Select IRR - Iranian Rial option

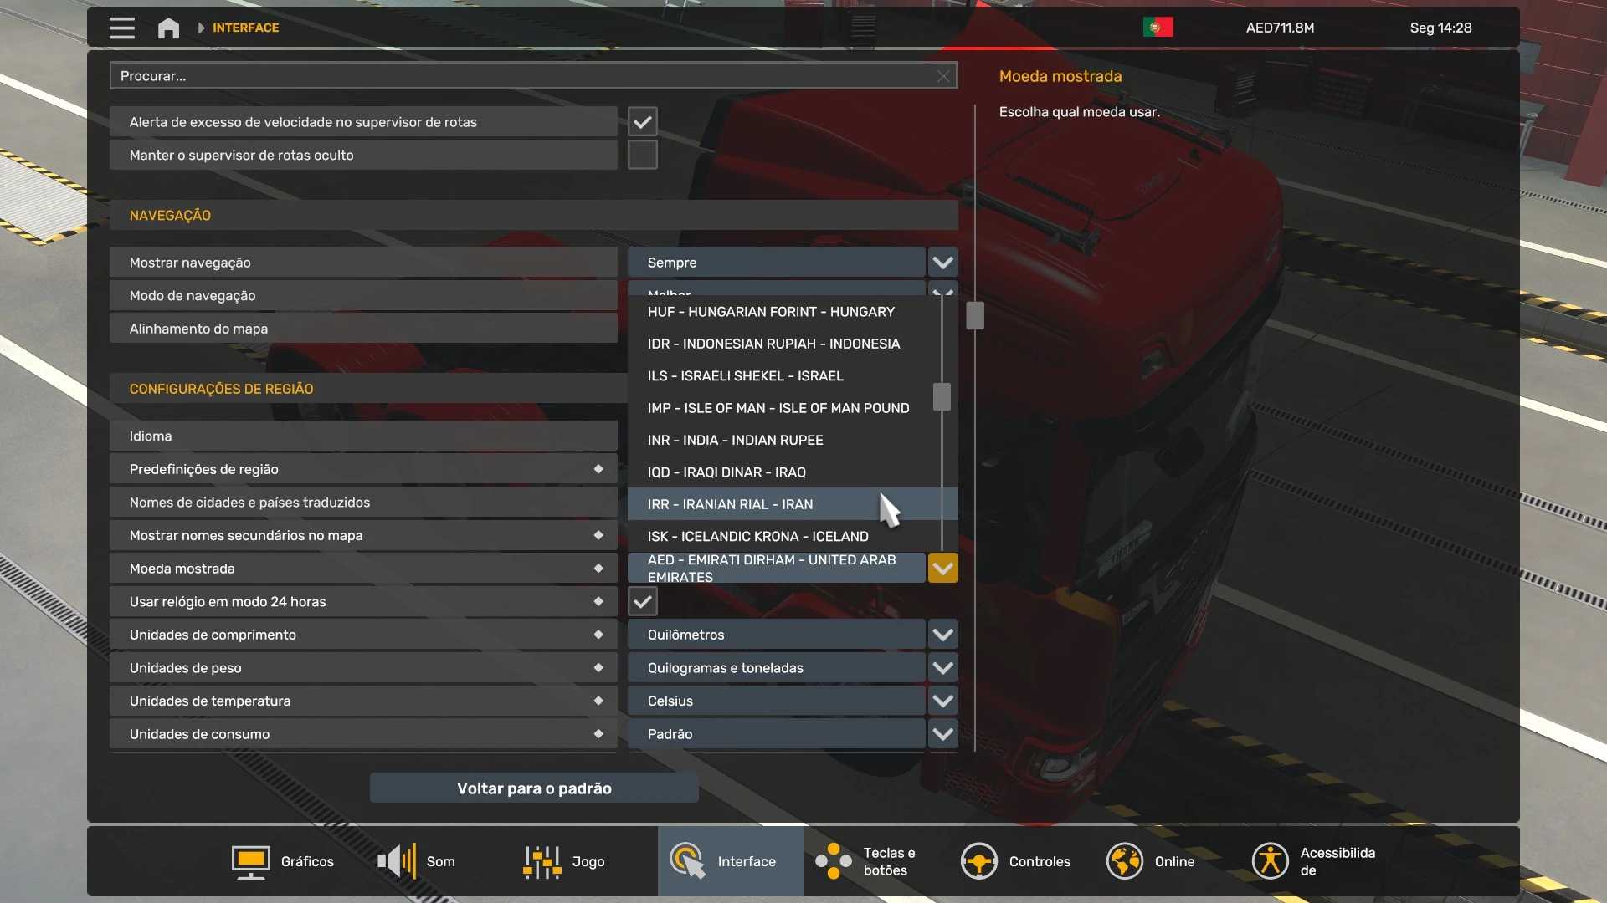pos(730,505)
